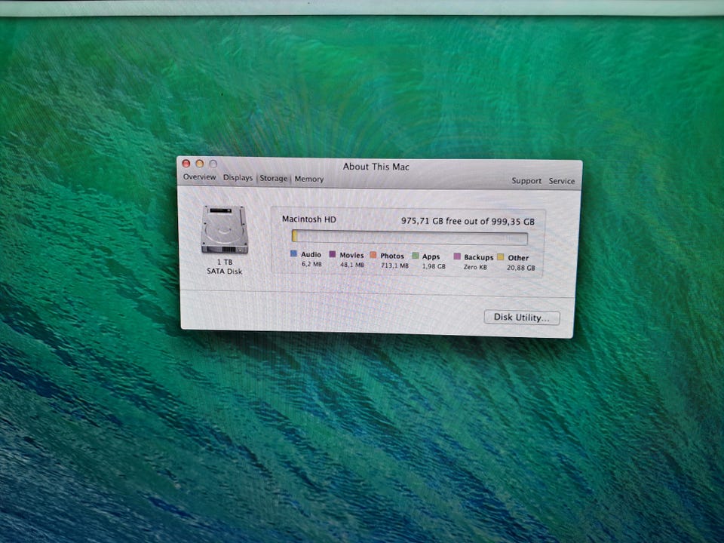Switch to the Overview tab

(x=199, y=176)
